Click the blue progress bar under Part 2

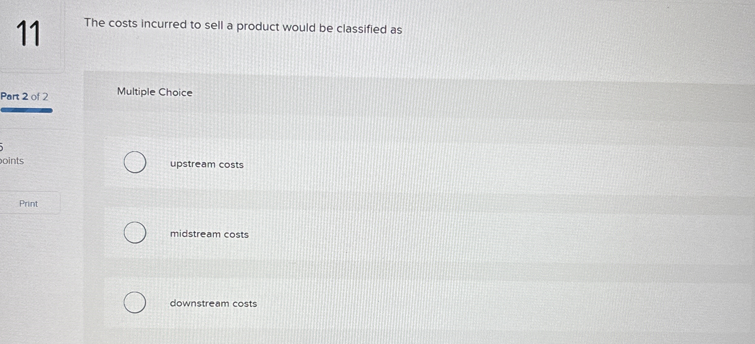(26, 110)
